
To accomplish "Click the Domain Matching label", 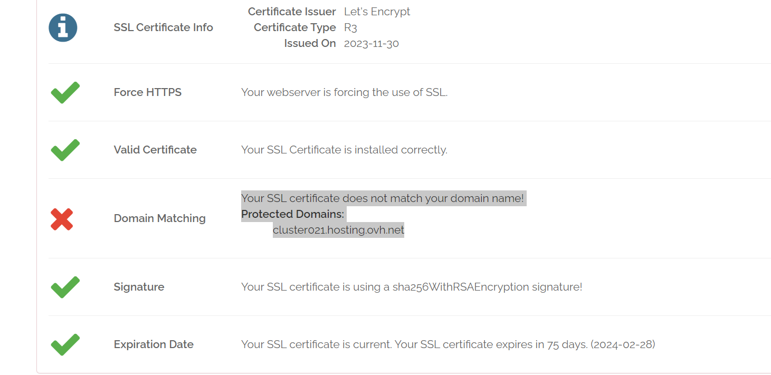I will (159, 218).
